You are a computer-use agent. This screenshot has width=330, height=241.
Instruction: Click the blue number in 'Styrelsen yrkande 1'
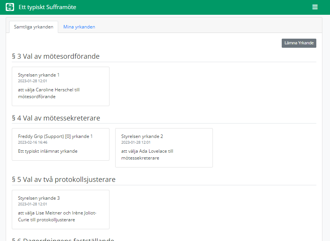coord(59,75)
